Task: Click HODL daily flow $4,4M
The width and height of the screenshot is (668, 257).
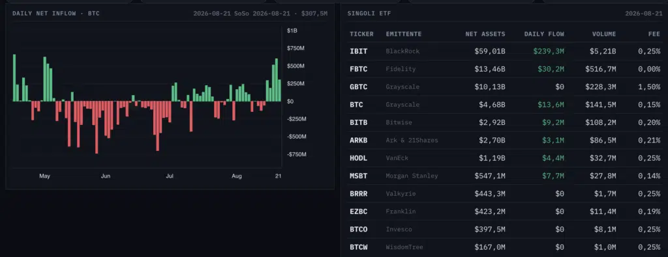Action: click(x=553, y=158)
